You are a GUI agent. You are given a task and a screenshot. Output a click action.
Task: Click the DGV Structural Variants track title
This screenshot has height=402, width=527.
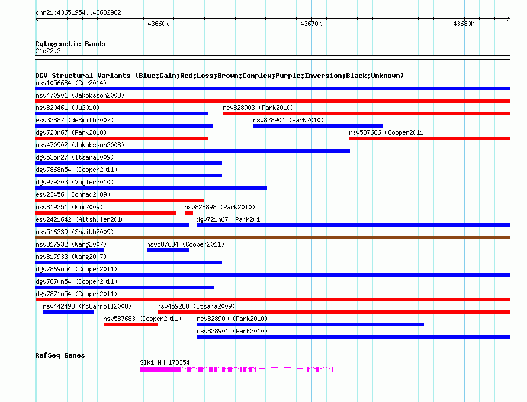(220, 76)
